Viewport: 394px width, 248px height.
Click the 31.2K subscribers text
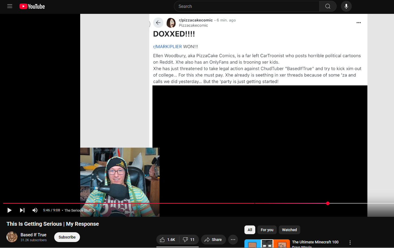(34, 240)
